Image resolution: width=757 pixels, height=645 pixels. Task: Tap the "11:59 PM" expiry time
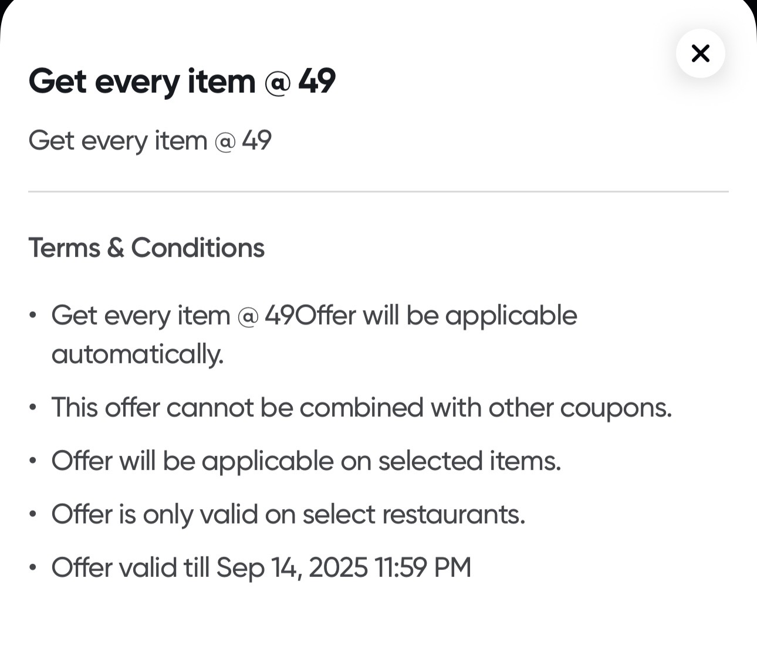click(x=423, y=568)
